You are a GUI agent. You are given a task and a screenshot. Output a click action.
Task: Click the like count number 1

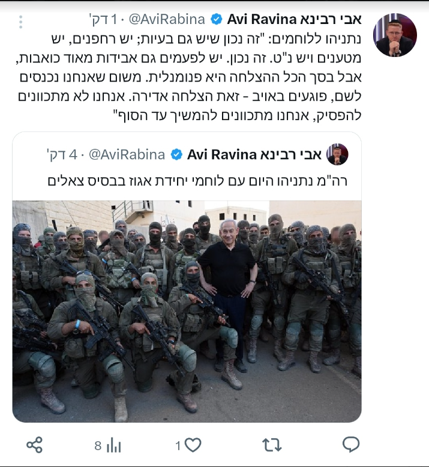pos(178,446)
